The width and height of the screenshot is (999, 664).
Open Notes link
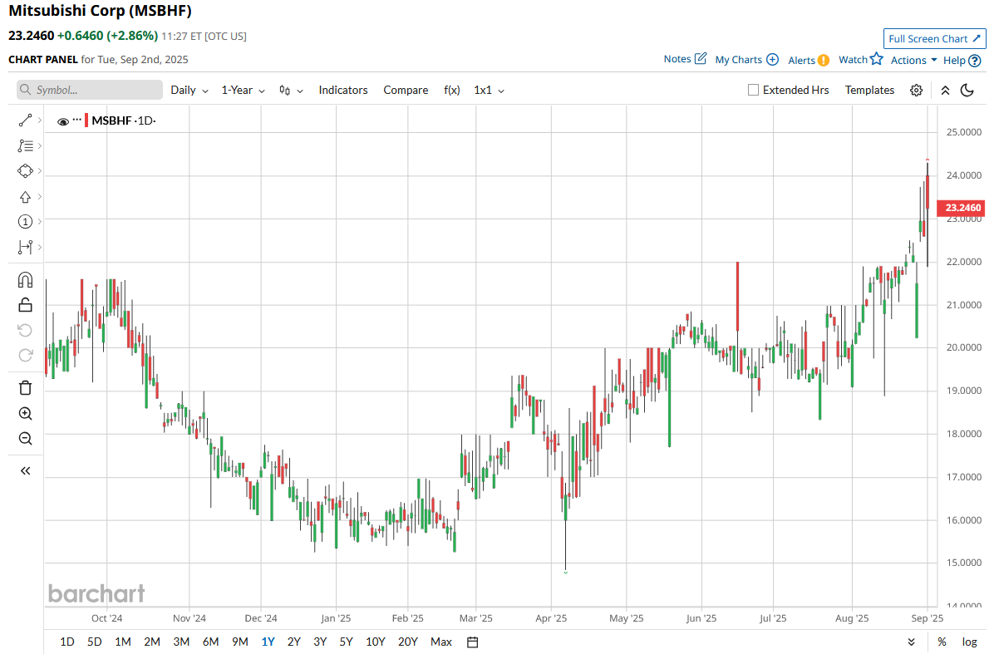pos(685,59)
